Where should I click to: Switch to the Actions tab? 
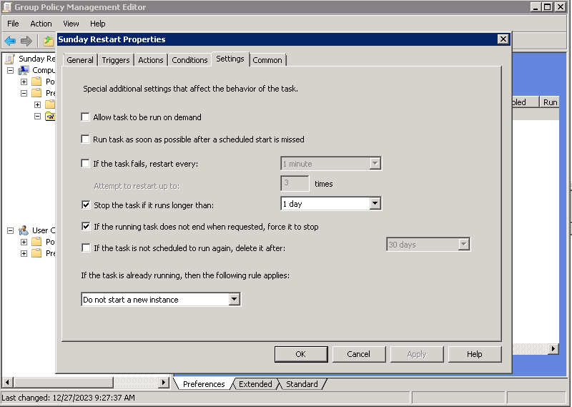click(151, 60)
